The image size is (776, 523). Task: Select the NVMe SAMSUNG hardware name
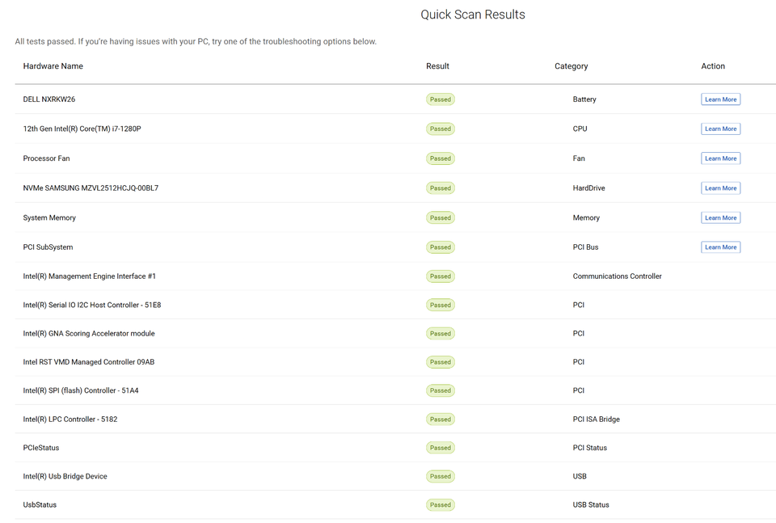click(91, 188)
